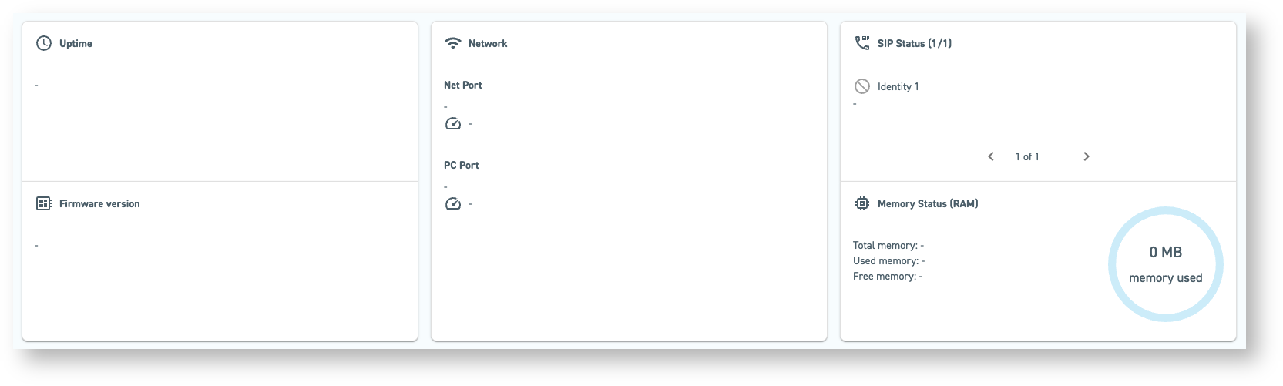The width and height of the screenshot is (1283, 386).
Task: Click the memory used circular gauge
Action: [1165, 264]
